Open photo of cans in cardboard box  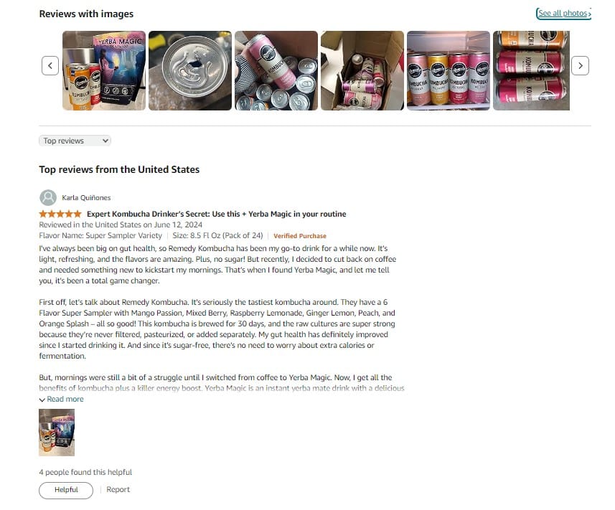362,70
